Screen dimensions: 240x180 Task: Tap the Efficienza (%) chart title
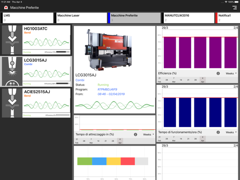click(167, 73)
